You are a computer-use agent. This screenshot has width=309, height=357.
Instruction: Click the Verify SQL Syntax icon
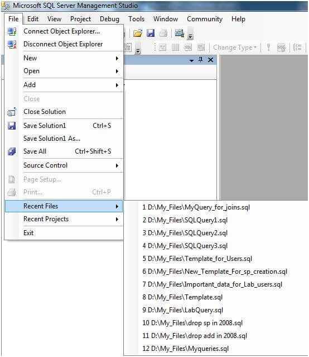tap(281, 47)
